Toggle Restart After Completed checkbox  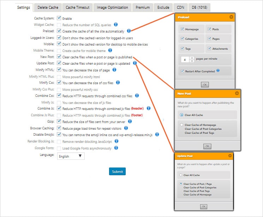coord(182,71)
